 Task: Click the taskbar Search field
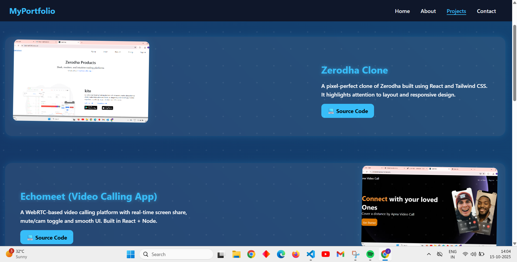tap(176, 254)
